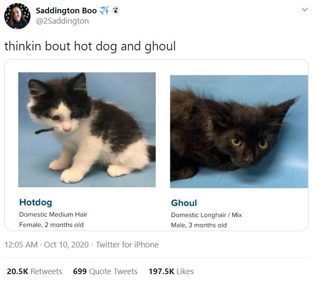Click Saddington Boo's profile avatar
Viewport: 314px width, 281px height.
coord(17,16)
